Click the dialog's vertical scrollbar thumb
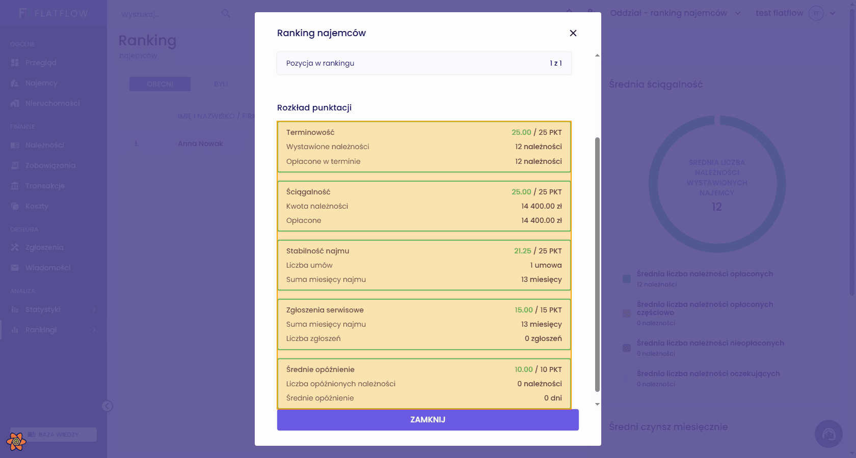Viewport: 856px width, 458px height. click(597, 265)
